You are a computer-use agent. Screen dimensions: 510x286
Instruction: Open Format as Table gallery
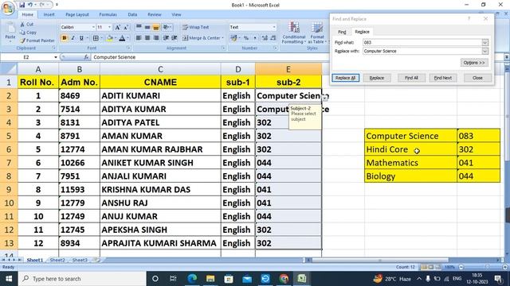pyautogui.click(x=317, y=33)
